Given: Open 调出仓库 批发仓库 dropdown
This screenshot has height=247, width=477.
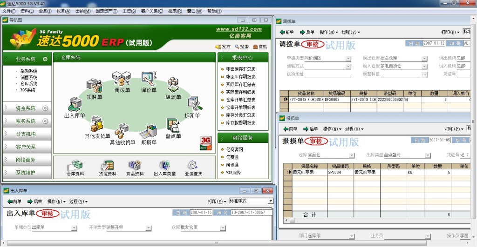Looking at the screenshot, I should [424, 59].
